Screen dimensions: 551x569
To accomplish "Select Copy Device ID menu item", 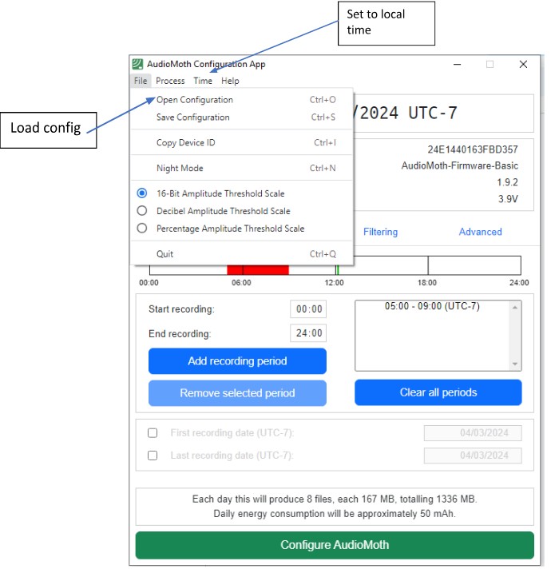I will coord(186,143).
